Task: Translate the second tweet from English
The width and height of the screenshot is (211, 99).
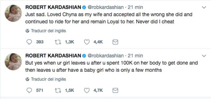Action: click(49, 79)
